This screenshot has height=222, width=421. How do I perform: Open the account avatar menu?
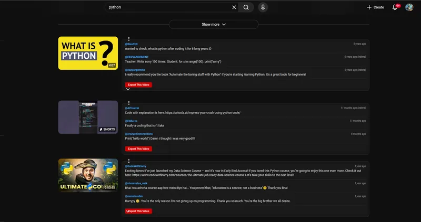409,7
